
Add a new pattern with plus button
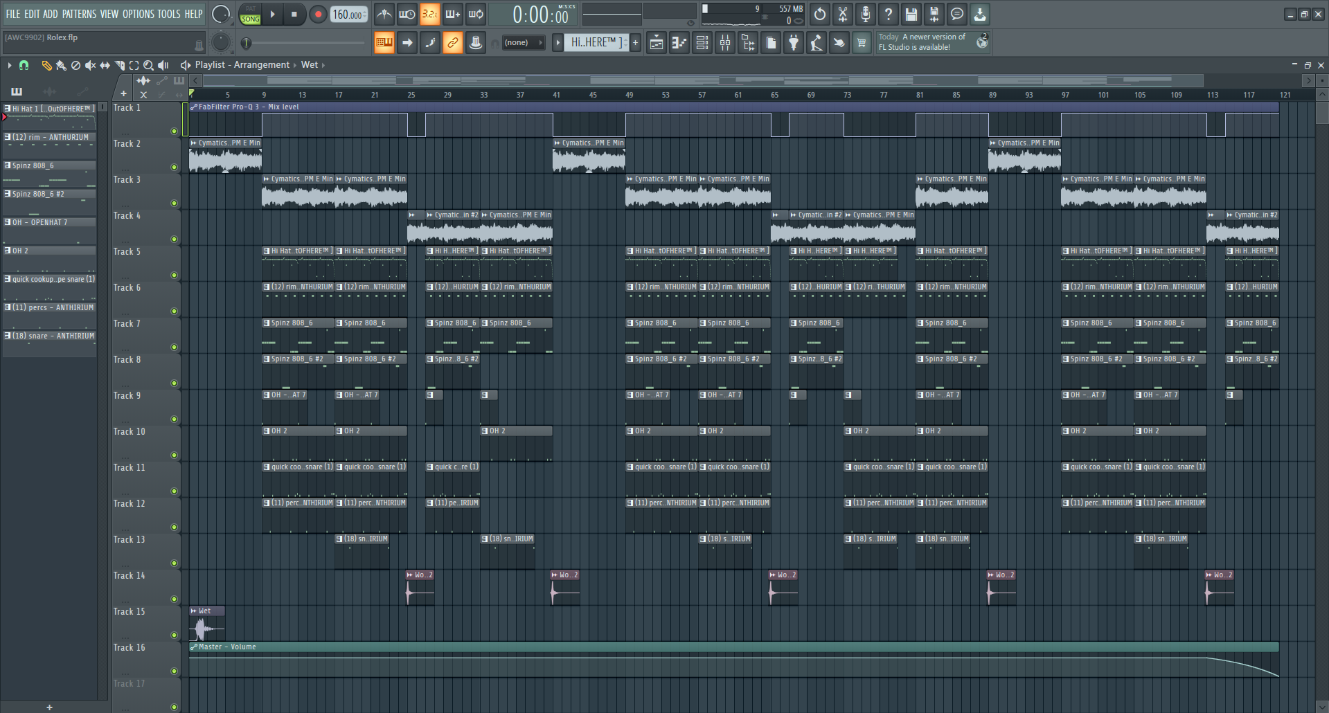635,43
